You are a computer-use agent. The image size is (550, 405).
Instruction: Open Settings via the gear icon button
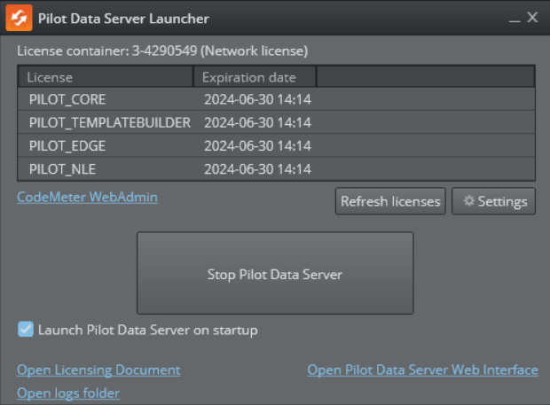[494, 201]
